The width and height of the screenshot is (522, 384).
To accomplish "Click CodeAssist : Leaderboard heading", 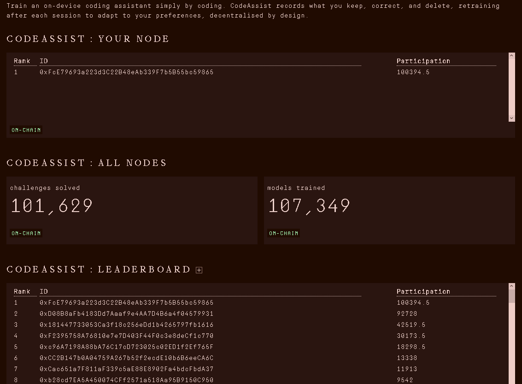I will (99, 269).
